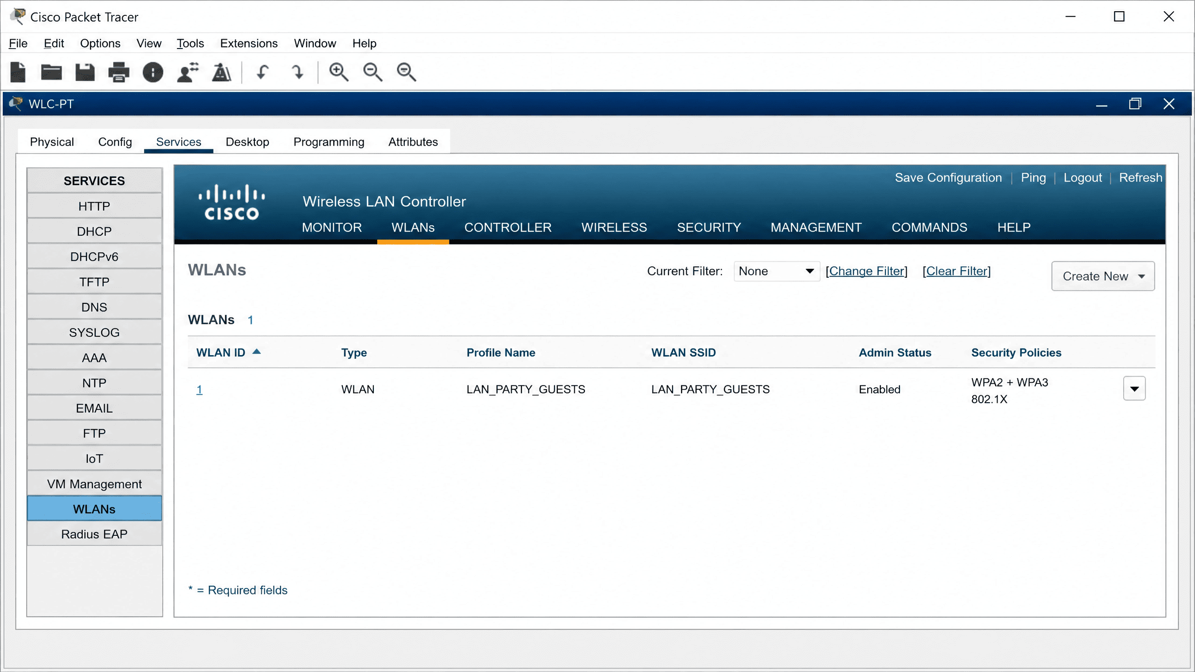This screenshot has width=1195, height=672.
Task: Open the Extensions menu
Action: point(249,43)
